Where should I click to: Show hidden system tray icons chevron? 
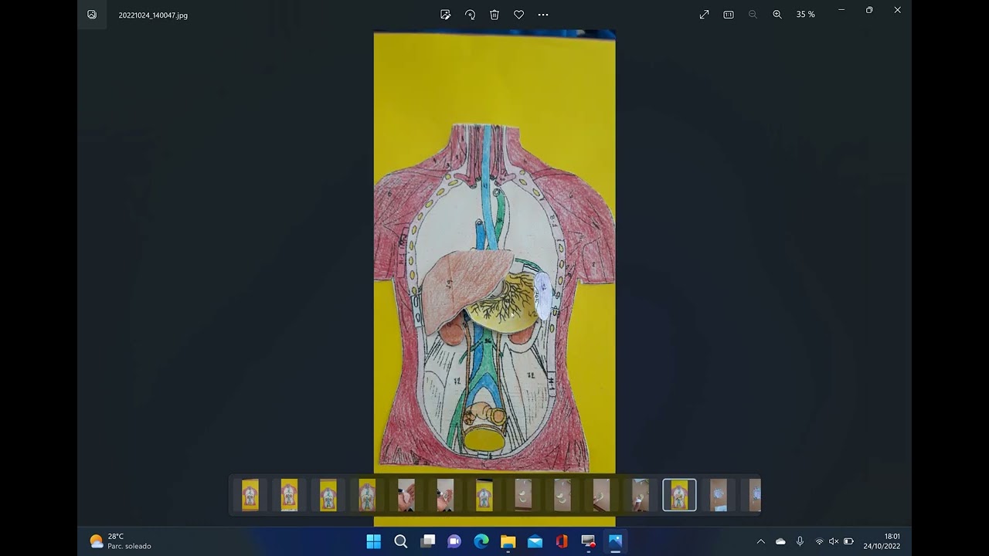(760, 541)
